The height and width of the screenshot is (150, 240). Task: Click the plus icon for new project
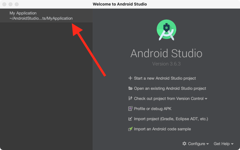point(130,78)
